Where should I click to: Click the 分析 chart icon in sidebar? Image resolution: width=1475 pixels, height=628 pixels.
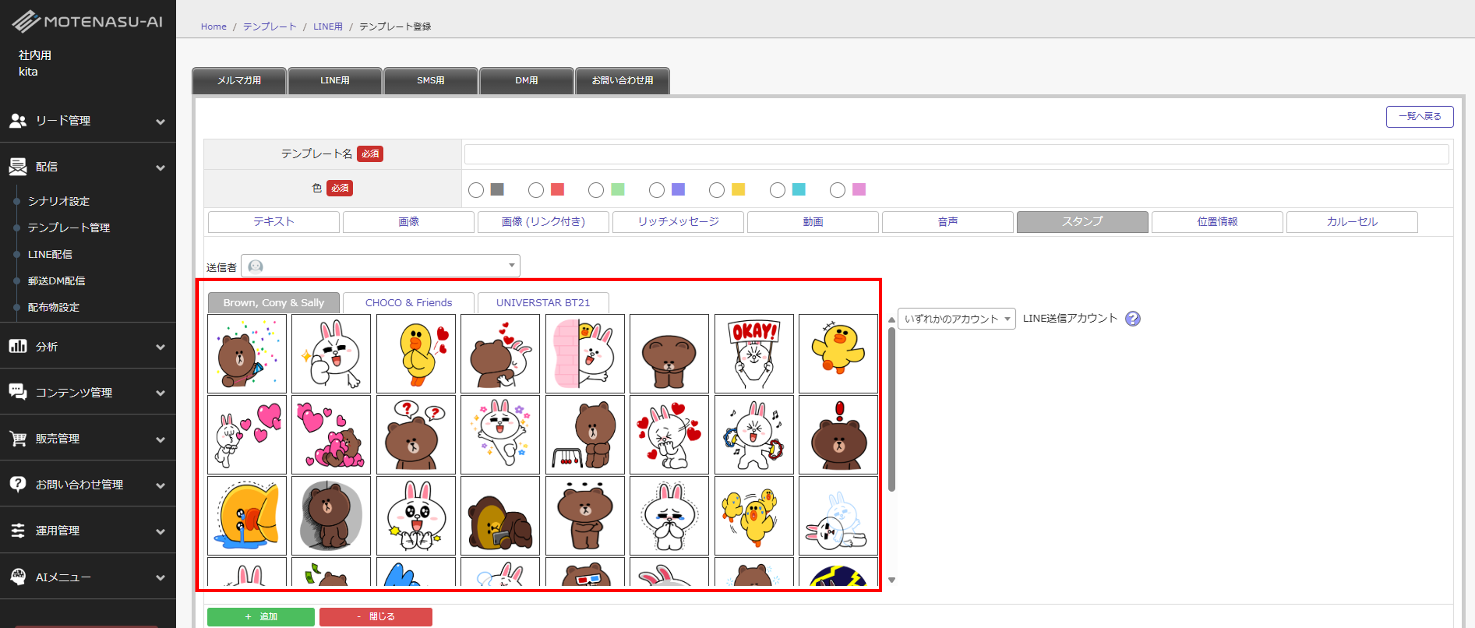[18, 346]
